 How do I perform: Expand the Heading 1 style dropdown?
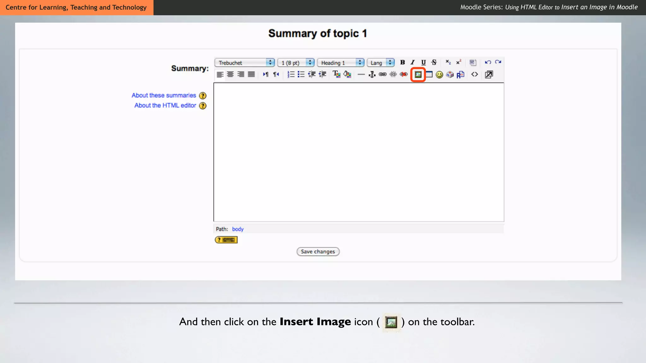[x=341, y=63]
